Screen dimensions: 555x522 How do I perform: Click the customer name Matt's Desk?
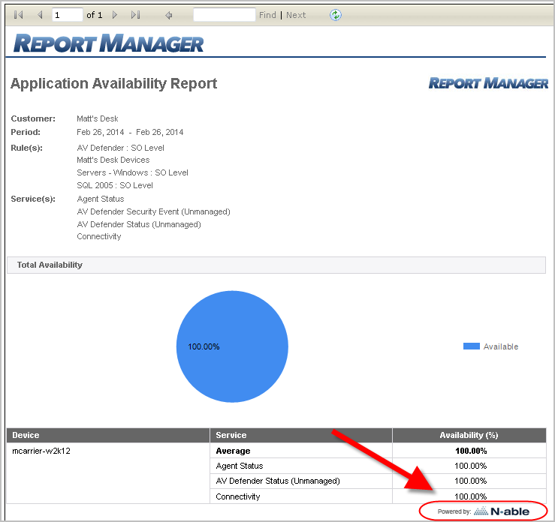pos(98,118)
